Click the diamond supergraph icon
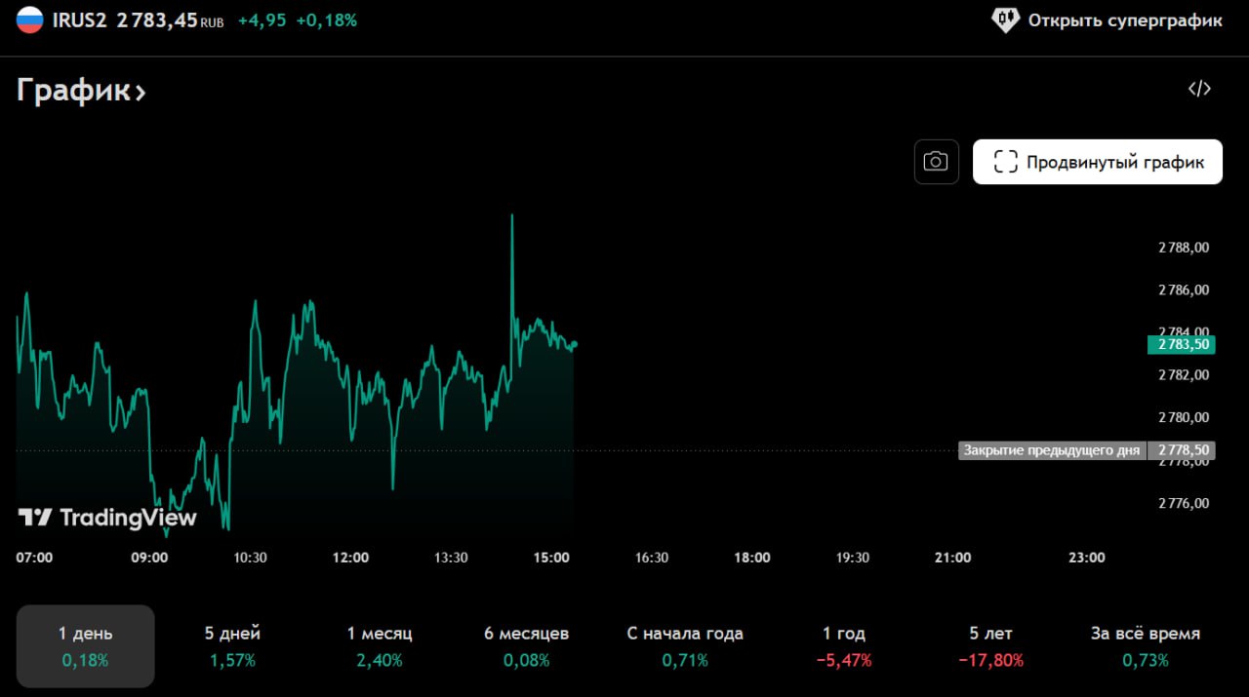This screenshot has width=1249, height=697. [1005, 19]
